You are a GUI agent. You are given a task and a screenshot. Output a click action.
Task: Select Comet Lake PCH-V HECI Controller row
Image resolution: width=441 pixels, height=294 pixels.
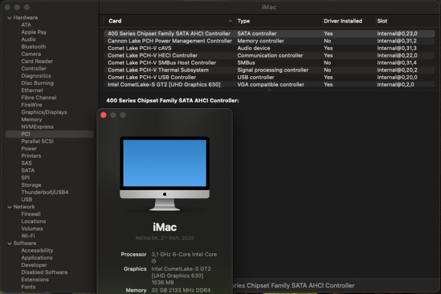point(270,56)
